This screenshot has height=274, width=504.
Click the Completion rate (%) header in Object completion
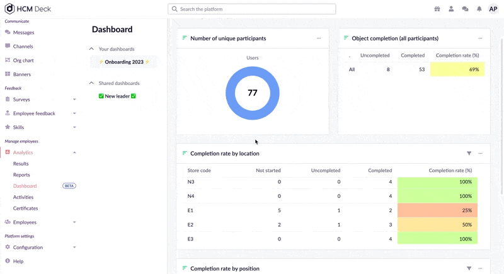(x=457, y=55)
